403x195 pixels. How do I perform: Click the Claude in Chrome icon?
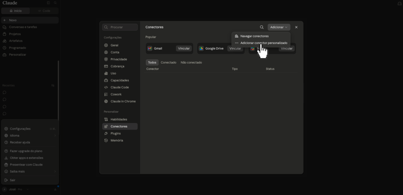pyautogui.click(x=106, y=101)
